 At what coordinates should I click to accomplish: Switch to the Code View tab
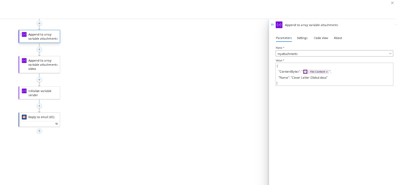[x=321, y=38]
